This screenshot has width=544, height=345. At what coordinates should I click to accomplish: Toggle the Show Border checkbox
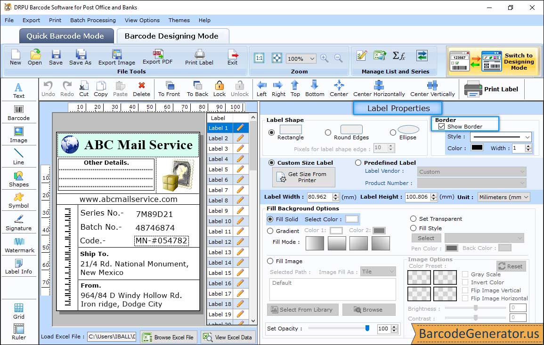tap(441, 127)
